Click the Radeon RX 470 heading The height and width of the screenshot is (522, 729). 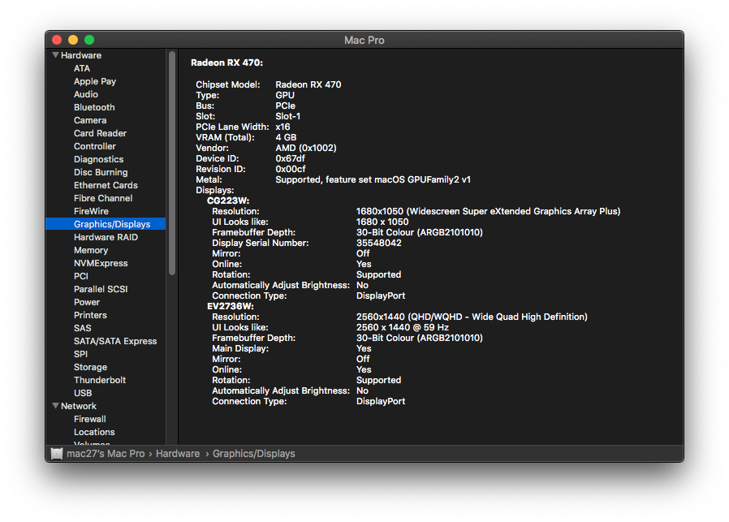[x=226, y=63]
